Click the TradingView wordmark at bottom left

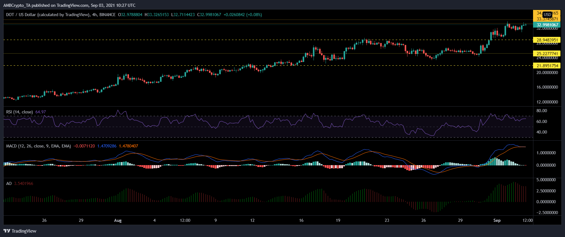click(x=24, y=231)
